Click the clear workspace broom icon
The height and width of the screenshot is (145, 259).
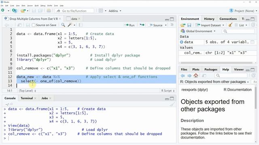[230, 25]
